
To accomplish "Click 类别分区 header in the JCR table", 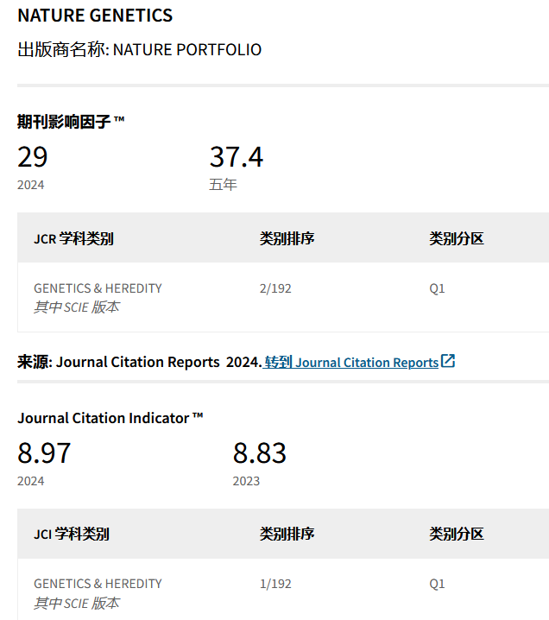I will point(457,238).
